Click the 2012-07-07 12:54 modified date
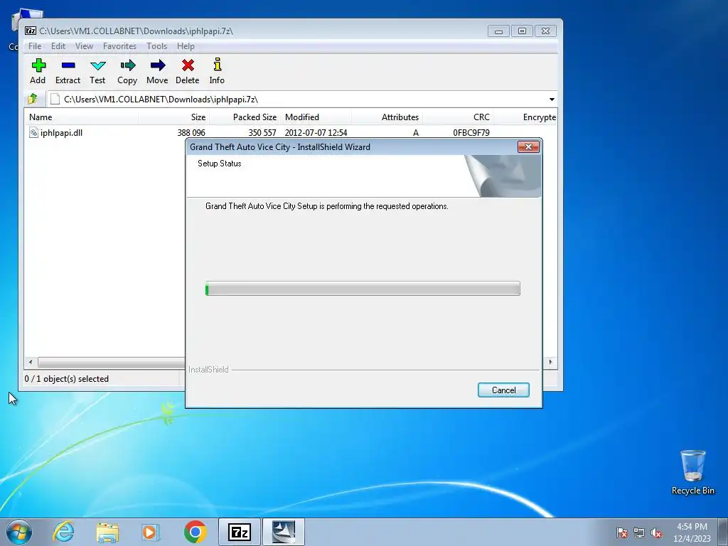The width and height of the screenshot is (728, 546). (316, 133)
